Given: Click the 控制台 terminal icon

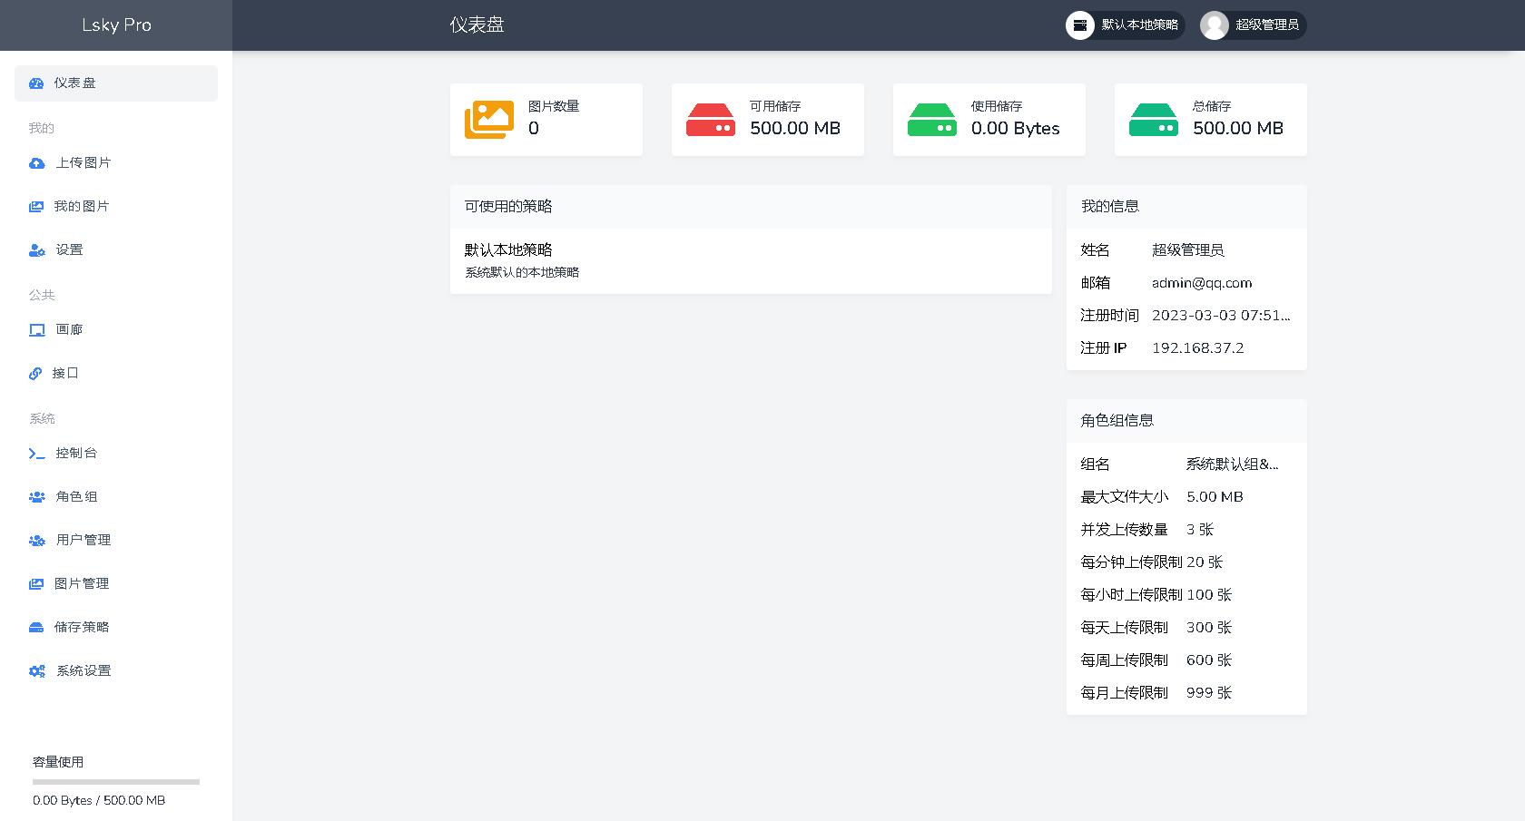Looking at the screenshot, I should [36, 454].
